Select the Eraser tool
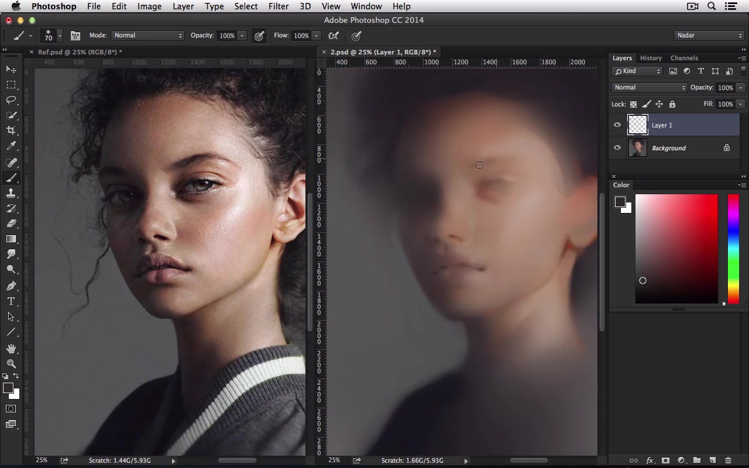The width and height of the screenshot is (749, 468). pos(12,223)
